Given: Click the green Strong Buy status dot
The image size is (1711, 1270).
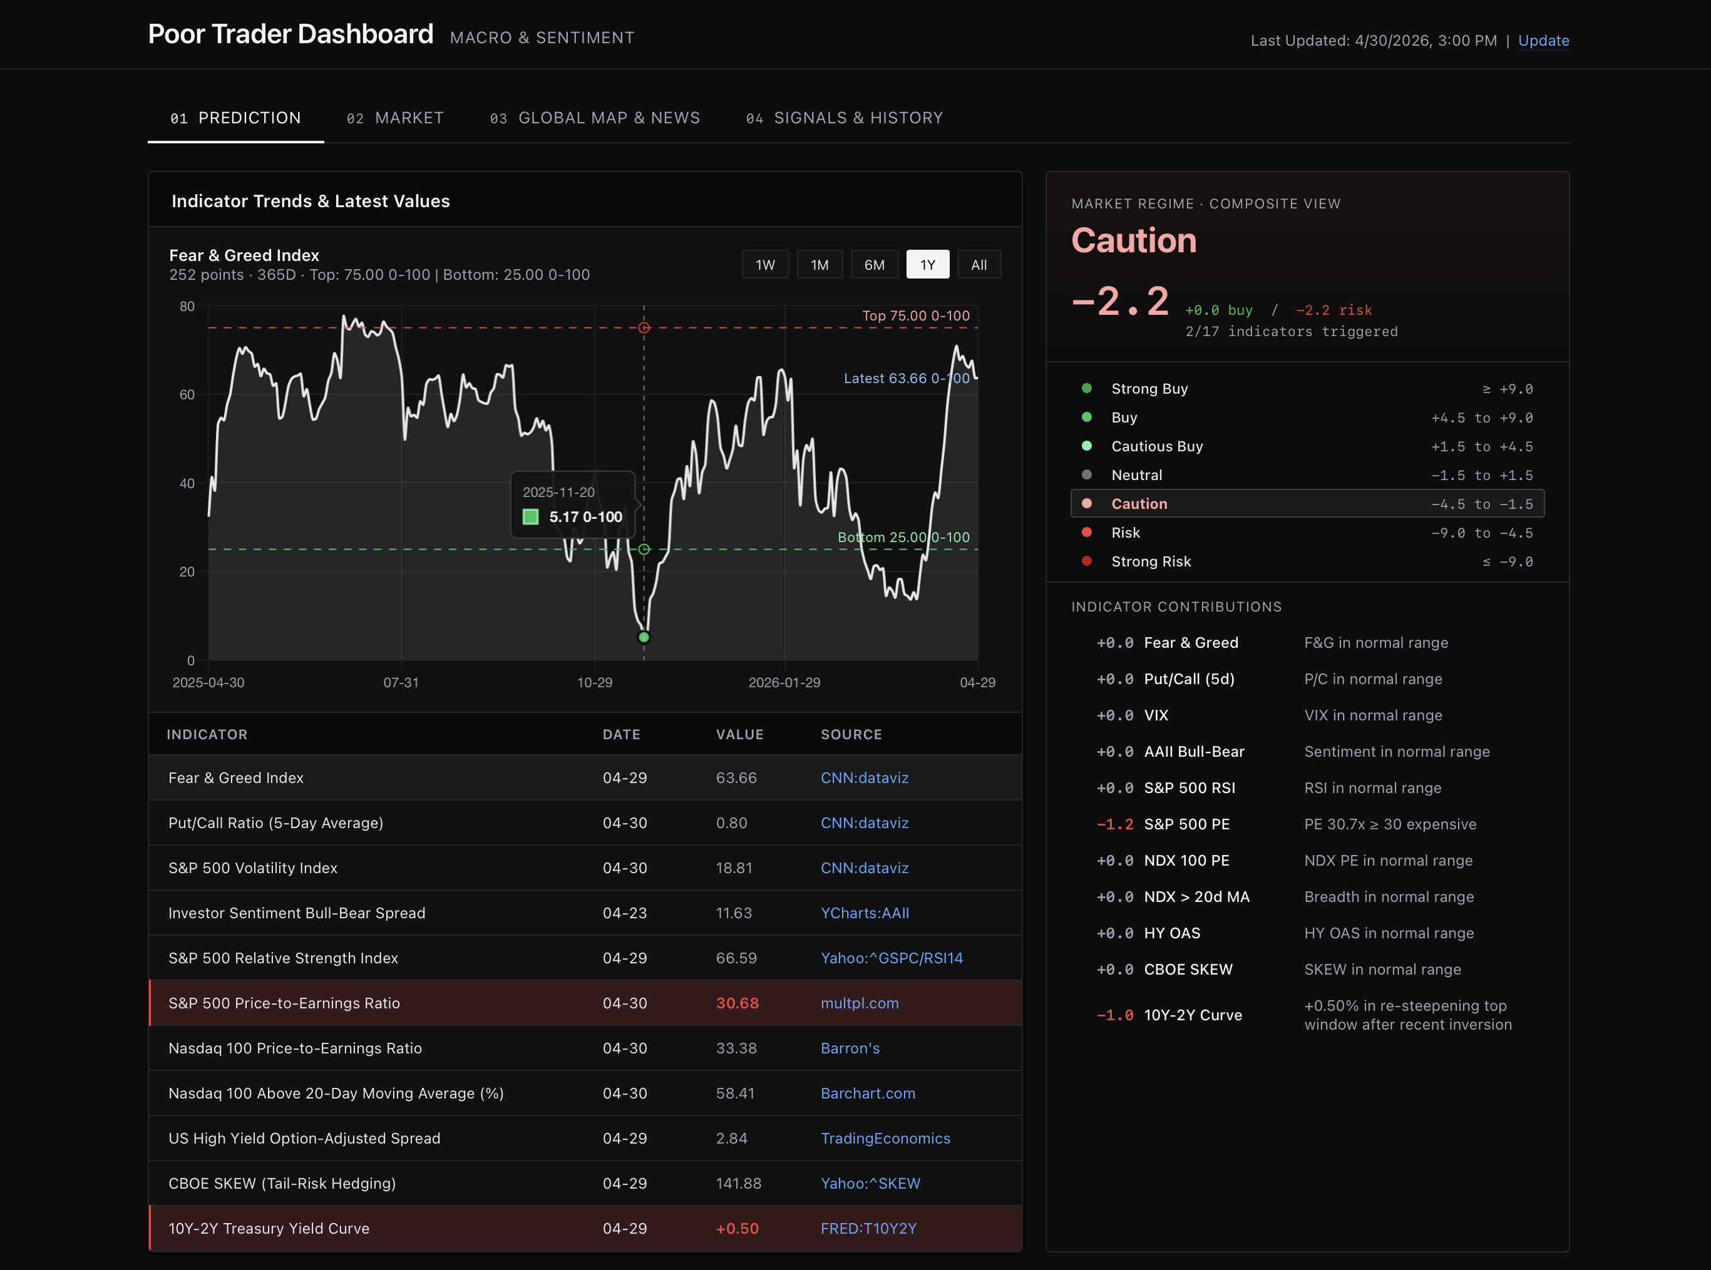Looking at the screenshot, I should click(x=1087, y=389).
